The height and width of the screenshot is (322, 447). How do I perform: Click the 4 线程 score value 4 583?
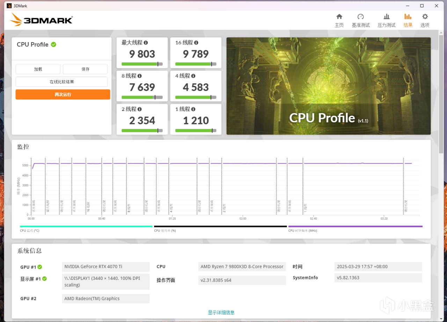coord(196,87)
